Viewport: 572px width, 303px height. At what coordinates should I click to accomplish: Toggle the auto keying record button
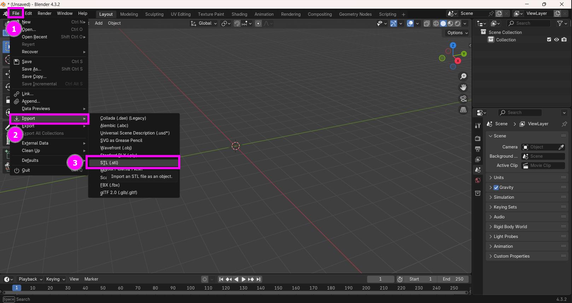pyautogui.click(x=204, y=279)
